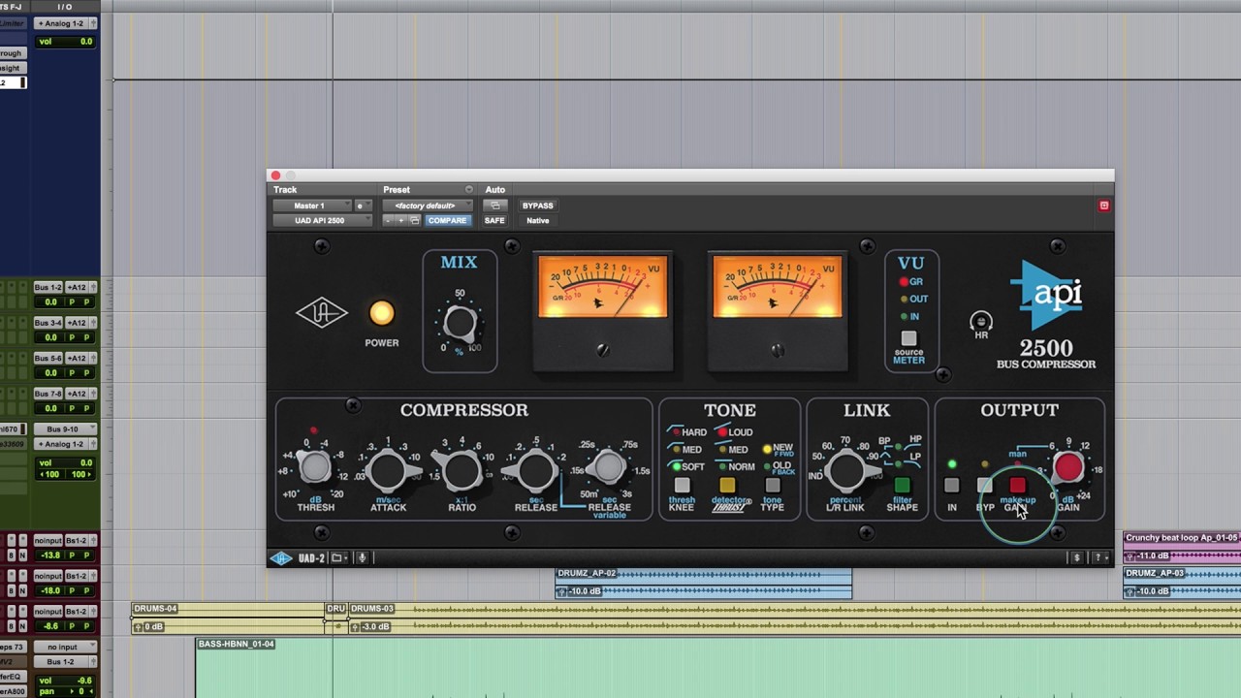Open the UAD help question mark menu

click(1100, 558)
